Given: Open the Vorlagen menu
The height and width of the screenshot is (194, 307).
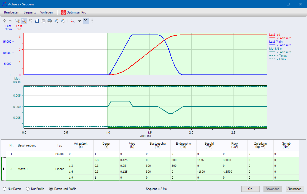Looking at the screenshot, I should tap(46, 12).
